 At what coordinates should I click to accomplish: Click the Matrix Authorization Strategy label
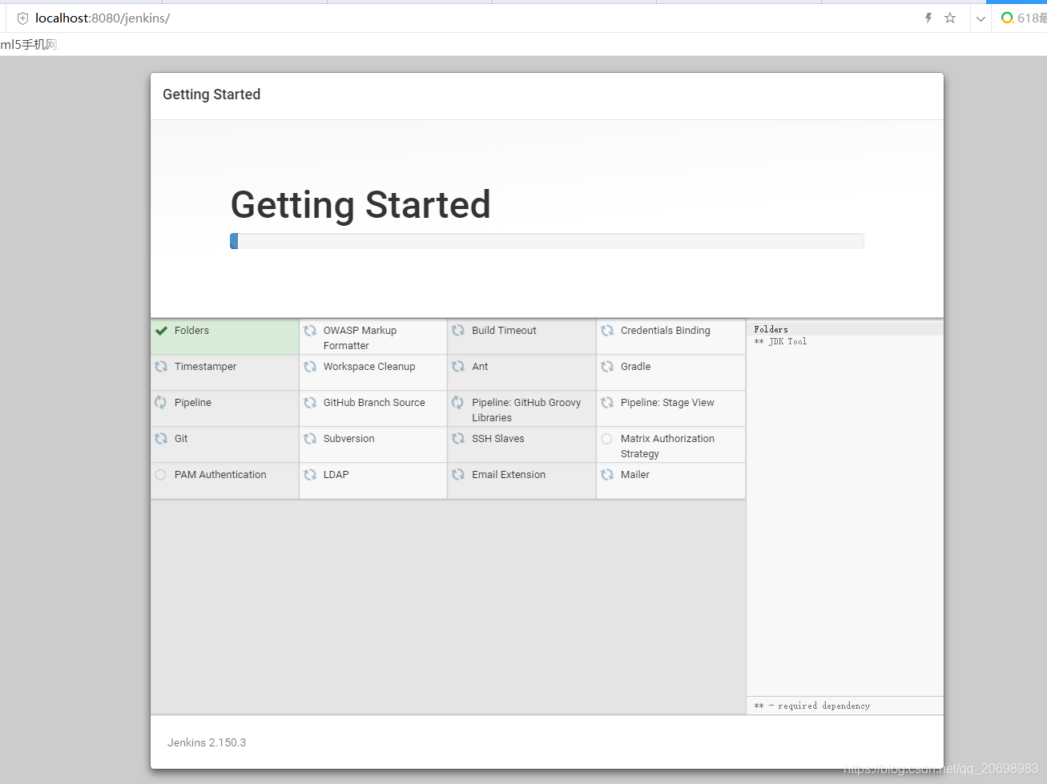tap(667, 446)
